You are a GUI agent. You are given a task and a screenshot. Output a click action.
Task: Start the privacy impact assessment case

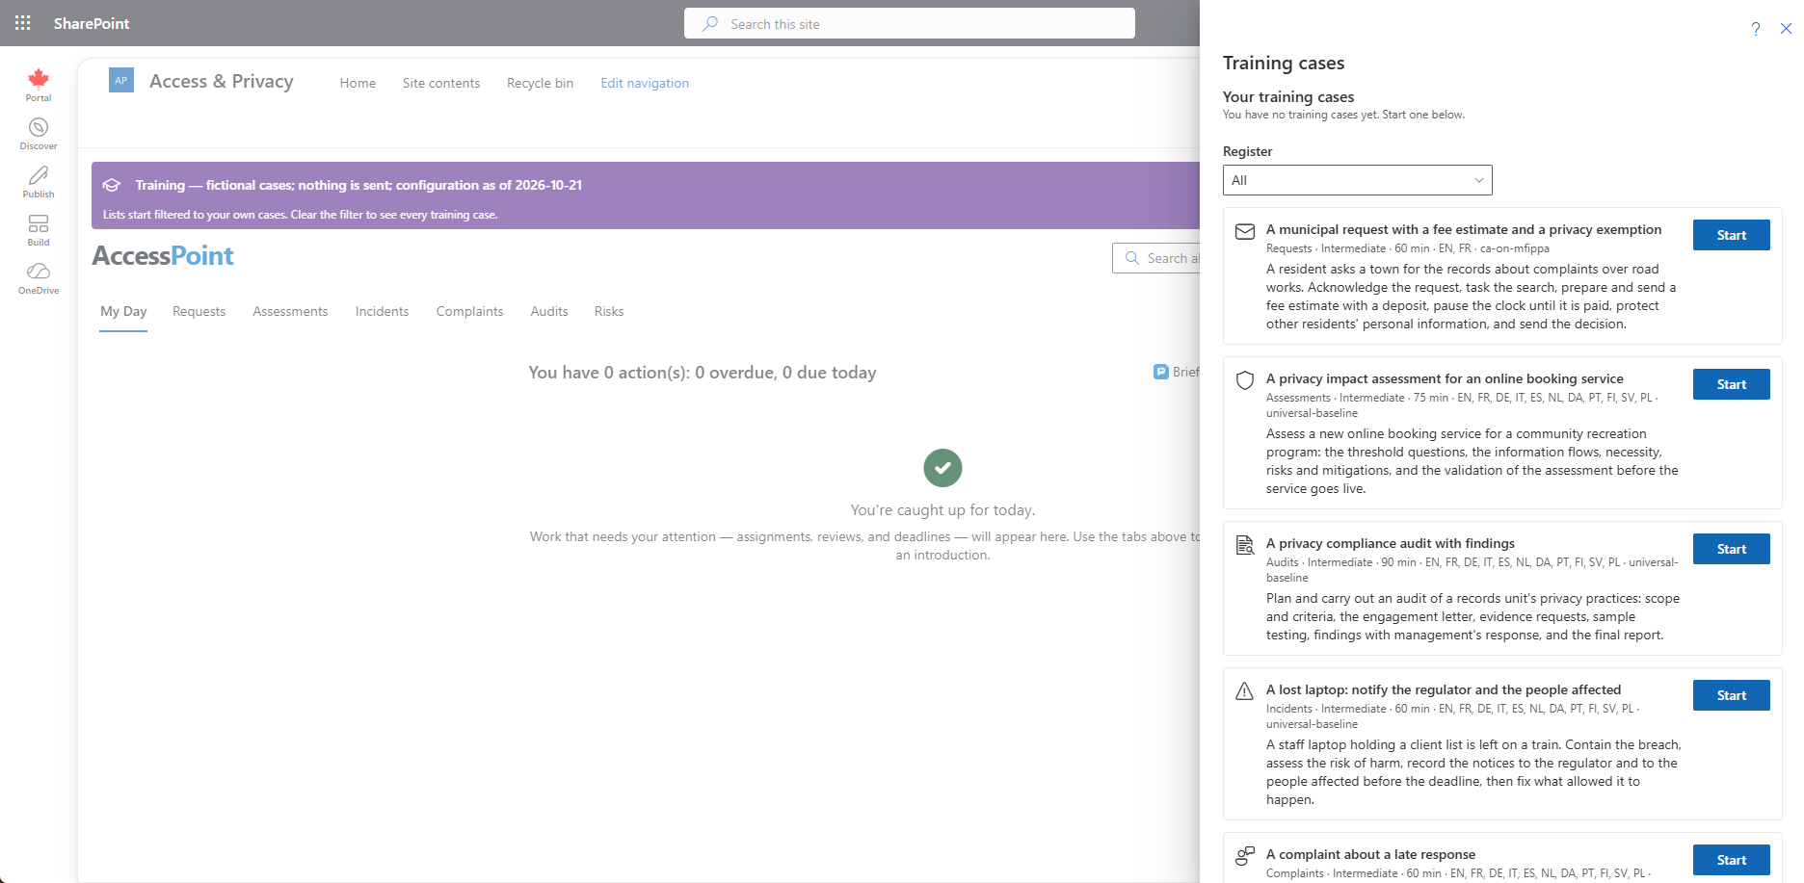tap(1731, 384)
